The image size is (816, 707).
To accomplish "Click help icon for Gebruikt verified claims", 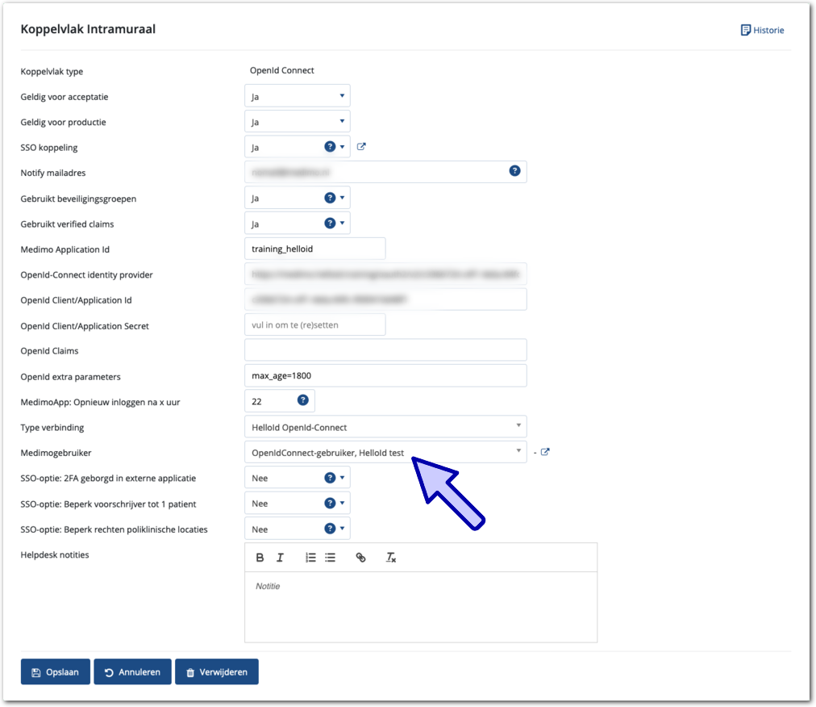I will click(330, 224).
